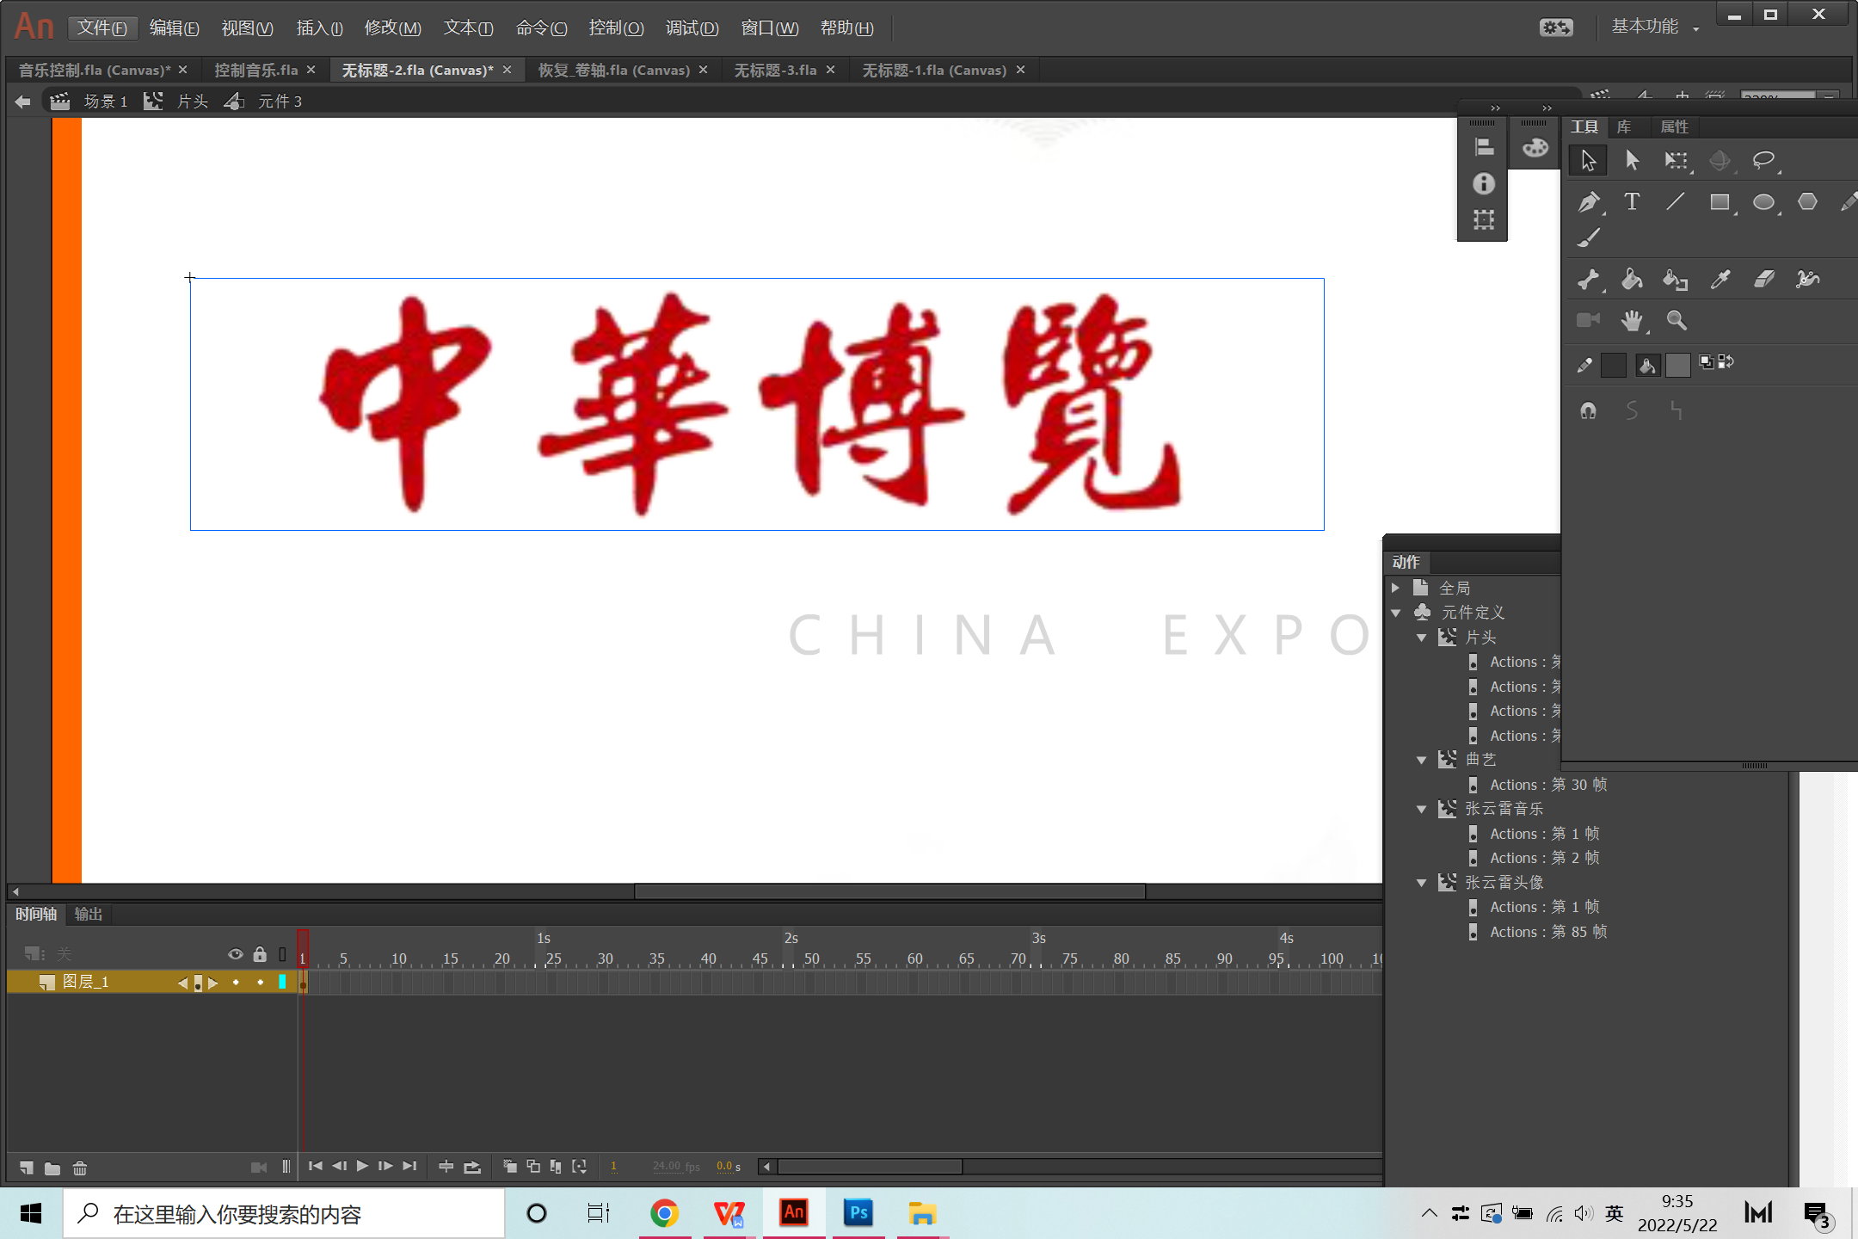1858x1239 pixels.
Task: Choose the Zoom magnifier tool
Action: [1676, 321]
